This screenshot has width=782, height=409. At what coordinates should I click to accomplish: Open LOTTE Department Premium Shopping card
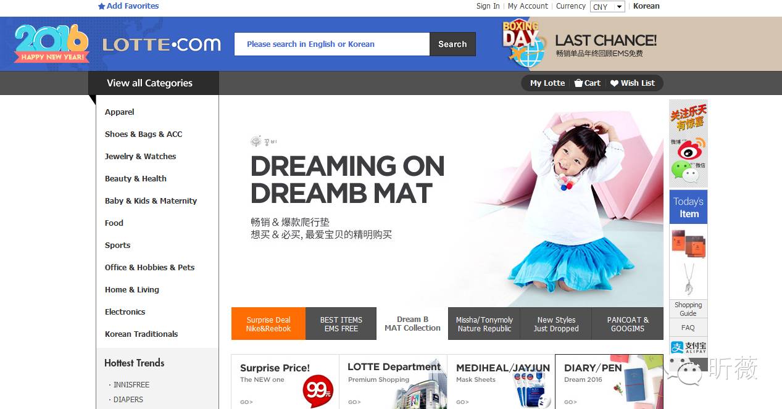393,381
